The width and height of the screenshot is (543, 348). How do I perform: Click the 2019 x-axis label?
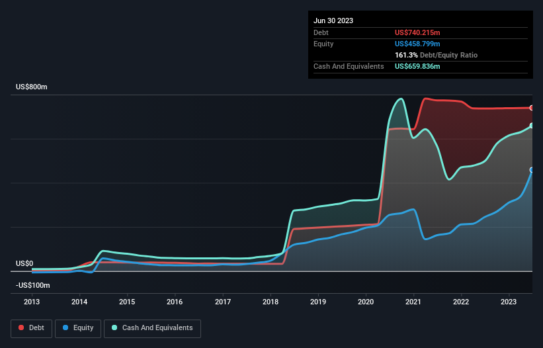click(x=318, y=302)
